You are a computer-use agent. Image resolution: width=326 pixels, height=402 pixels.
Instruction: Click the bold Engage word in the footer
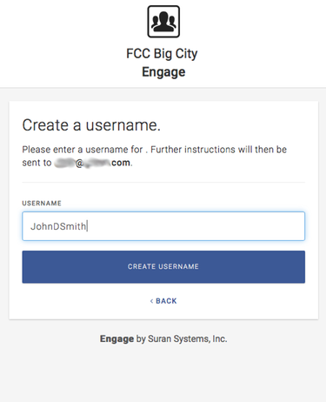116,338
